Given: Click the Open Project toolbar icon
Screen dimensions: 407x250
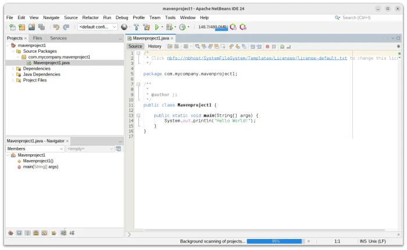Looking at the screenshot, I should coord(31,27).
